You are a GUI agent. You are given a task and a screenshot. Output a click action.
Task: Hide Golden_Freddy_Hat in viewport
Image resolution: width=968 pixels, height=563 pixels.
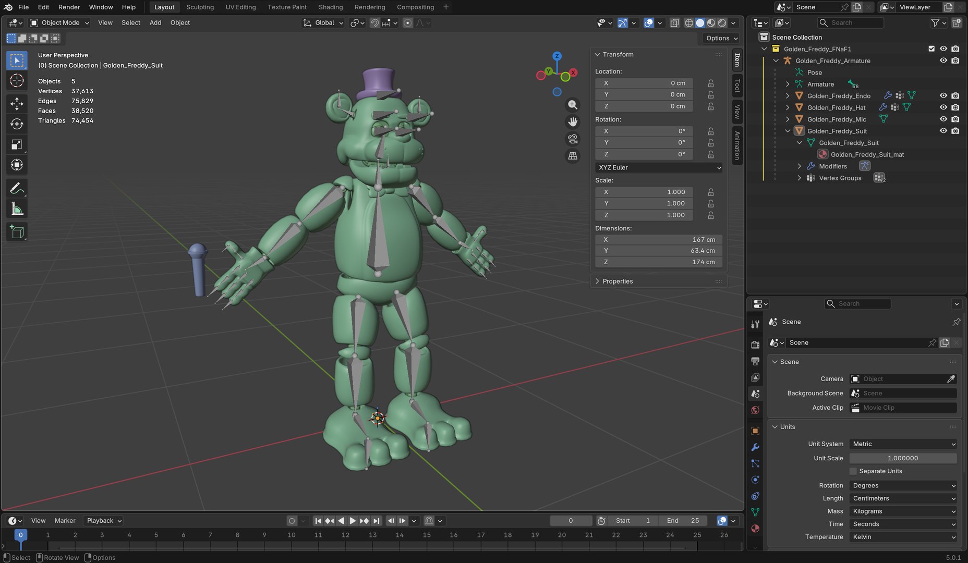click(943, 107)
